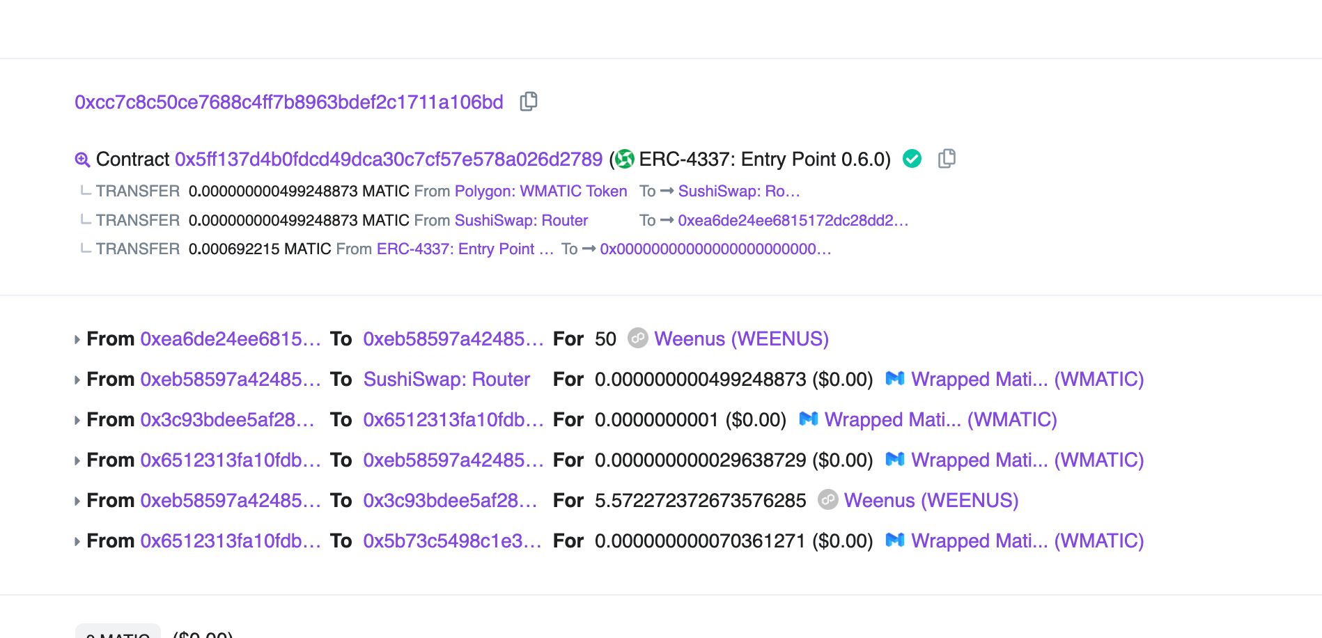Image resolution: width=1322 pixels, height=638 pixels.
Task: Expand transfer row From 0x3c93bdee5af28…
Action: [77, 420]
